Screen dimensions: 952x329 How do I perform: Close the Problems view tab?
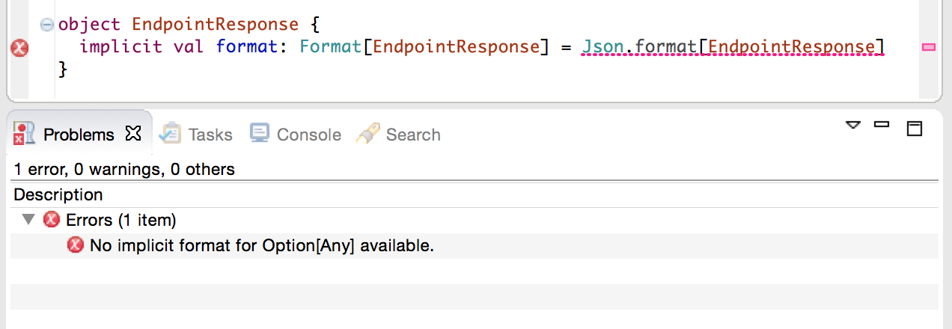coord(133,134)
